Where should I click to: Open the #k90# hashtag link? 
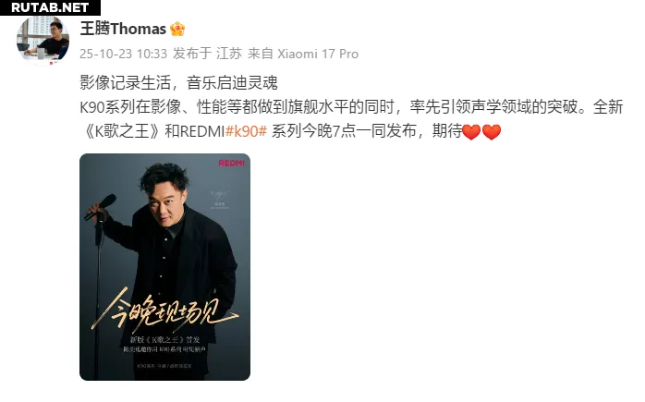coord(247,131)
